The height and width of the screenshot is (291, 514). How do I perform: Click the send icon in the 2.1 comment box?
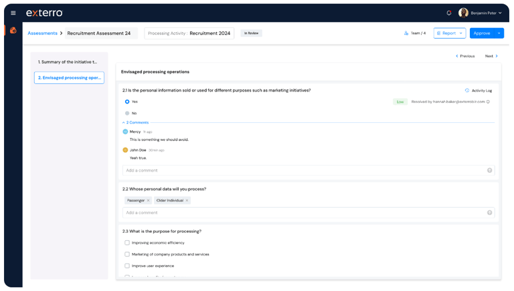pyautogui.click(x=489, y=170)
